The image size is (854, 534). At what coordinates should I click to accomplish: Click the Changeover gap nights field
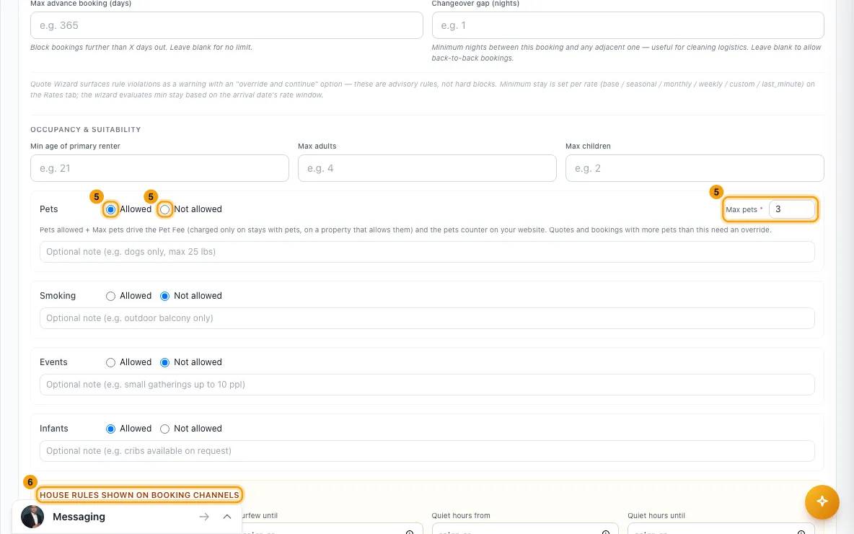click(628, 25)
